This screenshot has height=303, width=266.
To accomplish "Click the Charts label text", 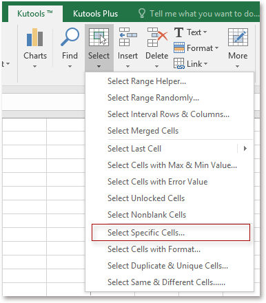I will 35,56.
